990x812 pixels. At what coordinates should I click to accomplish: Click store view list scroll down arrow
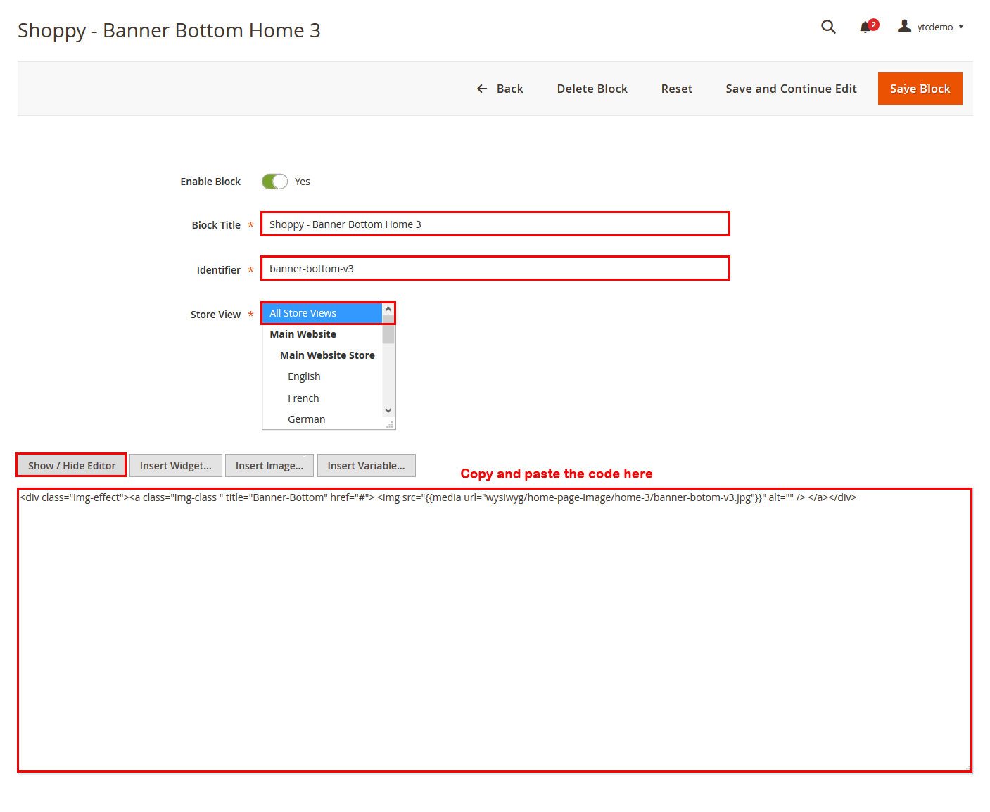(388, 410)
